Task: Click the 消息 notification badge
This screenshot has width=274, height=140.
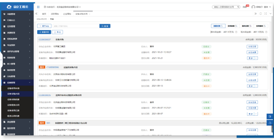Action: tap(247, 5)
